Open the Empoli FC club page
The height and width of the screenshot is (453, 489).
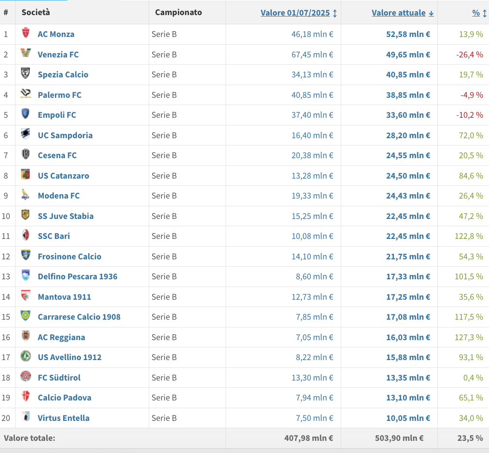click(57, 115)
